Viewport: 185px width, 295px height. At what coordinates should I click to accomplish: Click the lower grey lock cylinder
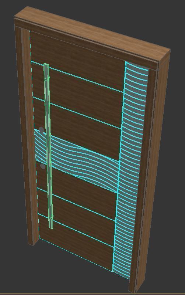pyautogui.click(x=43, y=166)
